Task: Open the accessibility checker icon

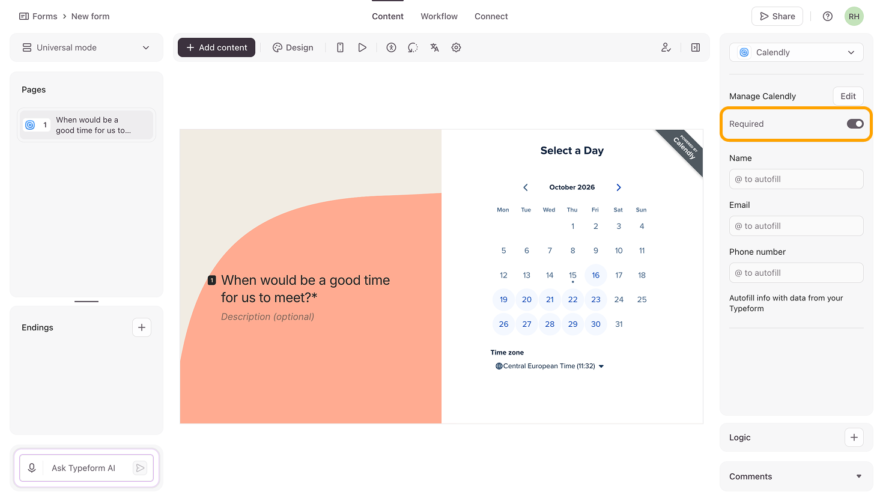Action: pos(391,47)
